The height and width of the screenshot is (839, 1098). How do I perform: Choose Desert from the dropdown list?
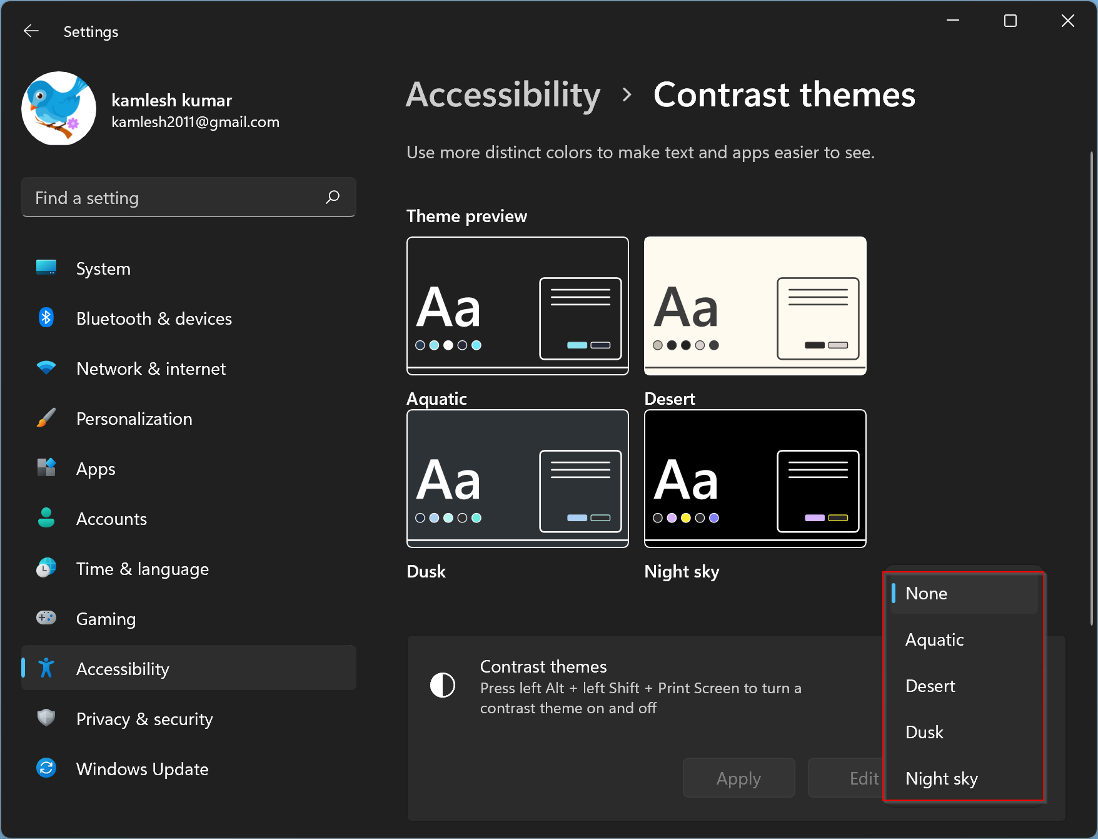(x=964, y=686)
